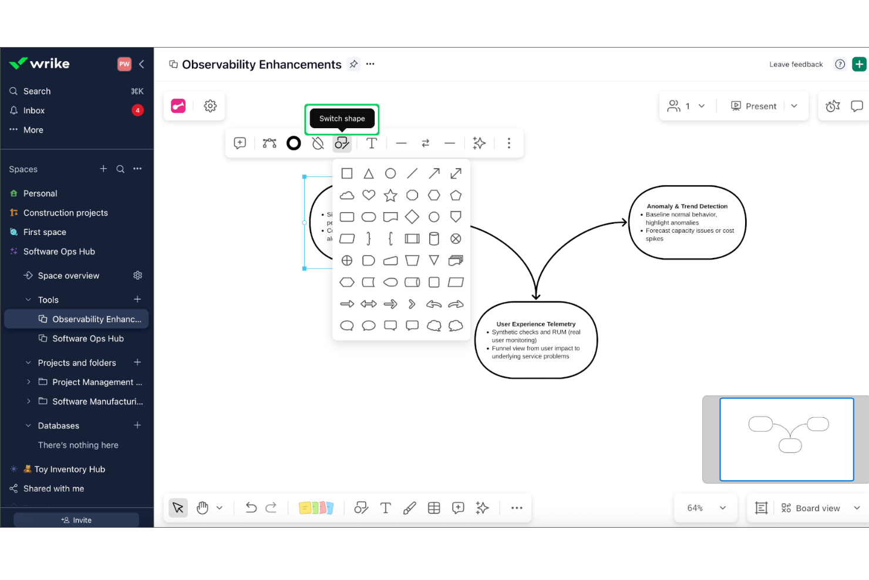Open the timer tool
869x580 pixels.
click(x=833, y=106)
